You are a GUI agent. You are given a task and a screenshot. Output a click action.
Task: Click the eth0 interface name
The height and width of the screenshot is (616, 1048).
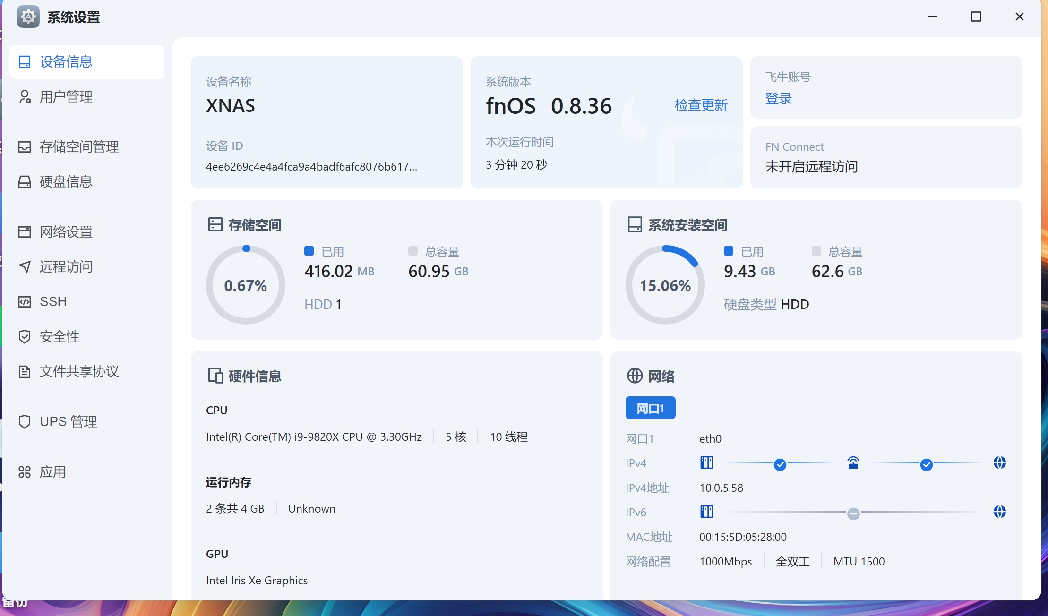tap(711, 439)
